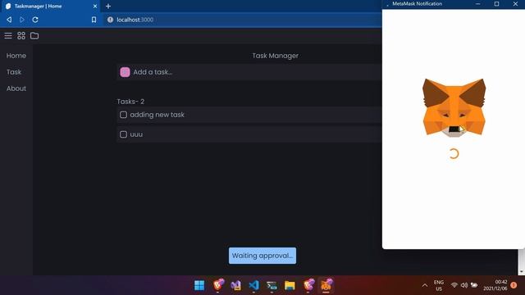The height and width of the screenshot is (295, 525).
Task: Click the Task Manager heading
Action: click(x=276, y=56)
